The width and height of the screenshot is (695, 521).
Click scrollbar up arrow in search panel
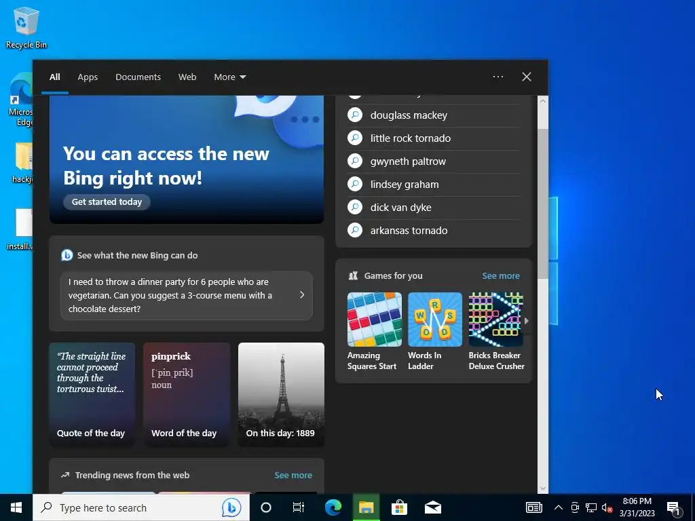point(543,101)
